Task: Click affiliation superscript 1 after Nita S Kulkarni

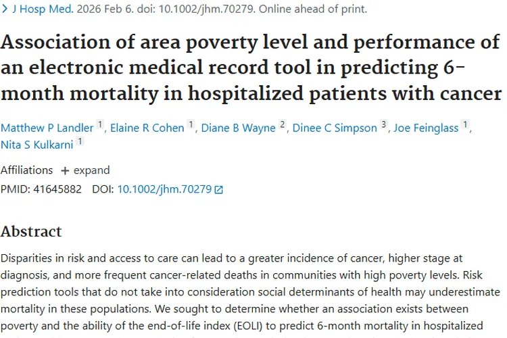Action: coord(80,140)
